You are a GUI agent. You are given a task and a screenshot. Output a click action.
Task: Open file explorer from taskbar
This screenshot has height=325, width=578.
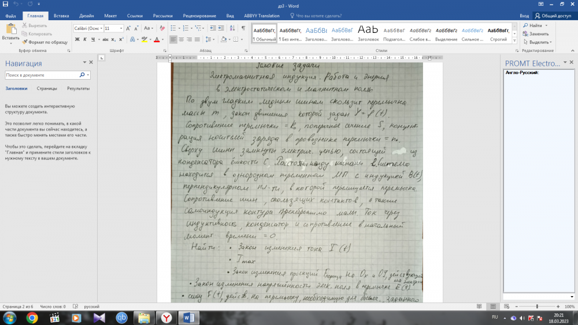[x=144, y=318]
